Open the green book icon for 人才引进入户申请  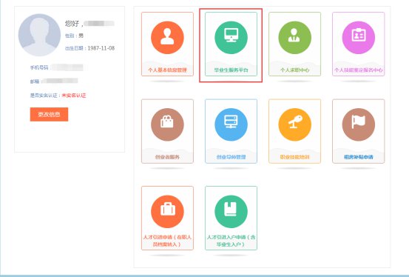[231, 212]
